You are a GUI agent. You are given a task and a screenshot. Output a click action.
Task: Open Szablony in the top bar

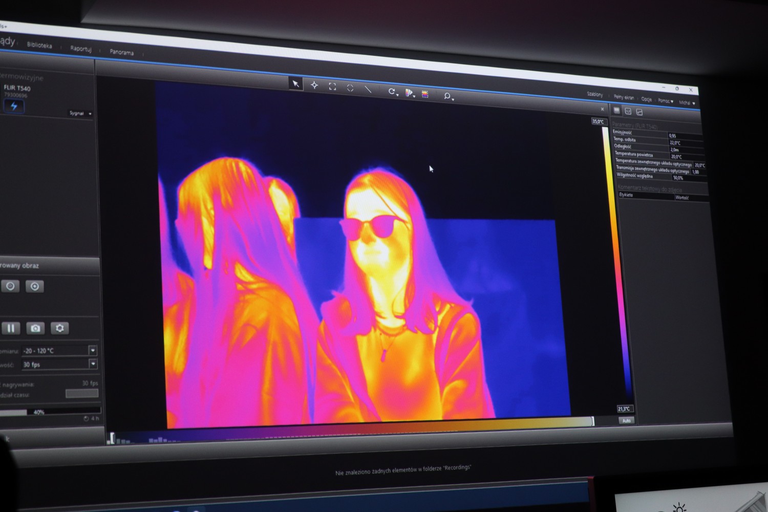[x=595, y=95]
